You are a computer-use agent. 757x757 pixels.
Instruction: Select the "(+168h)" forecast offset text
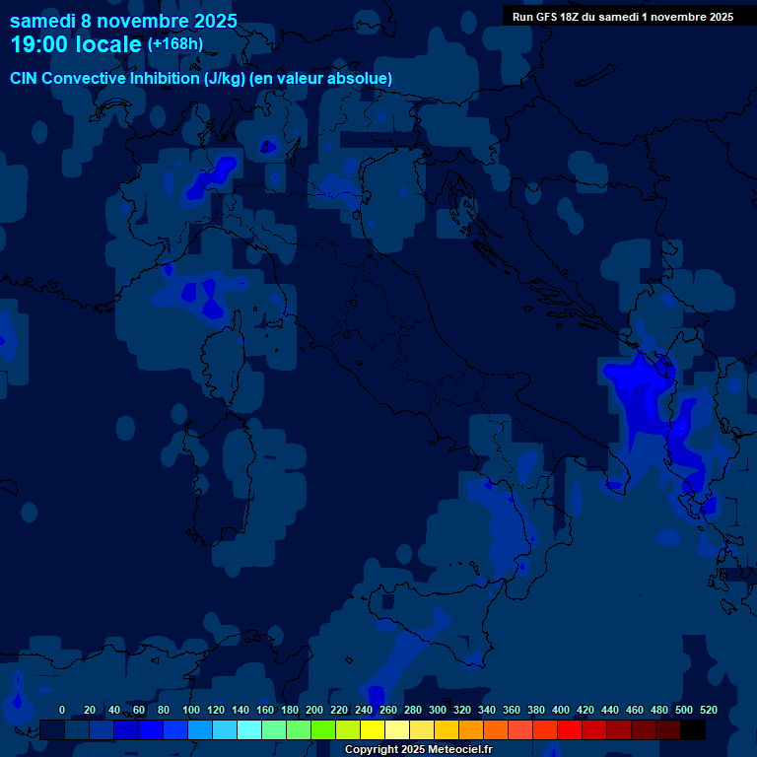[174, 44]
